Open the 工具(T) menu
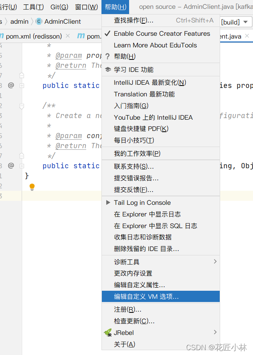Image resolution: width=253 pixels, height=355 pixels. [x=33, y=7]
